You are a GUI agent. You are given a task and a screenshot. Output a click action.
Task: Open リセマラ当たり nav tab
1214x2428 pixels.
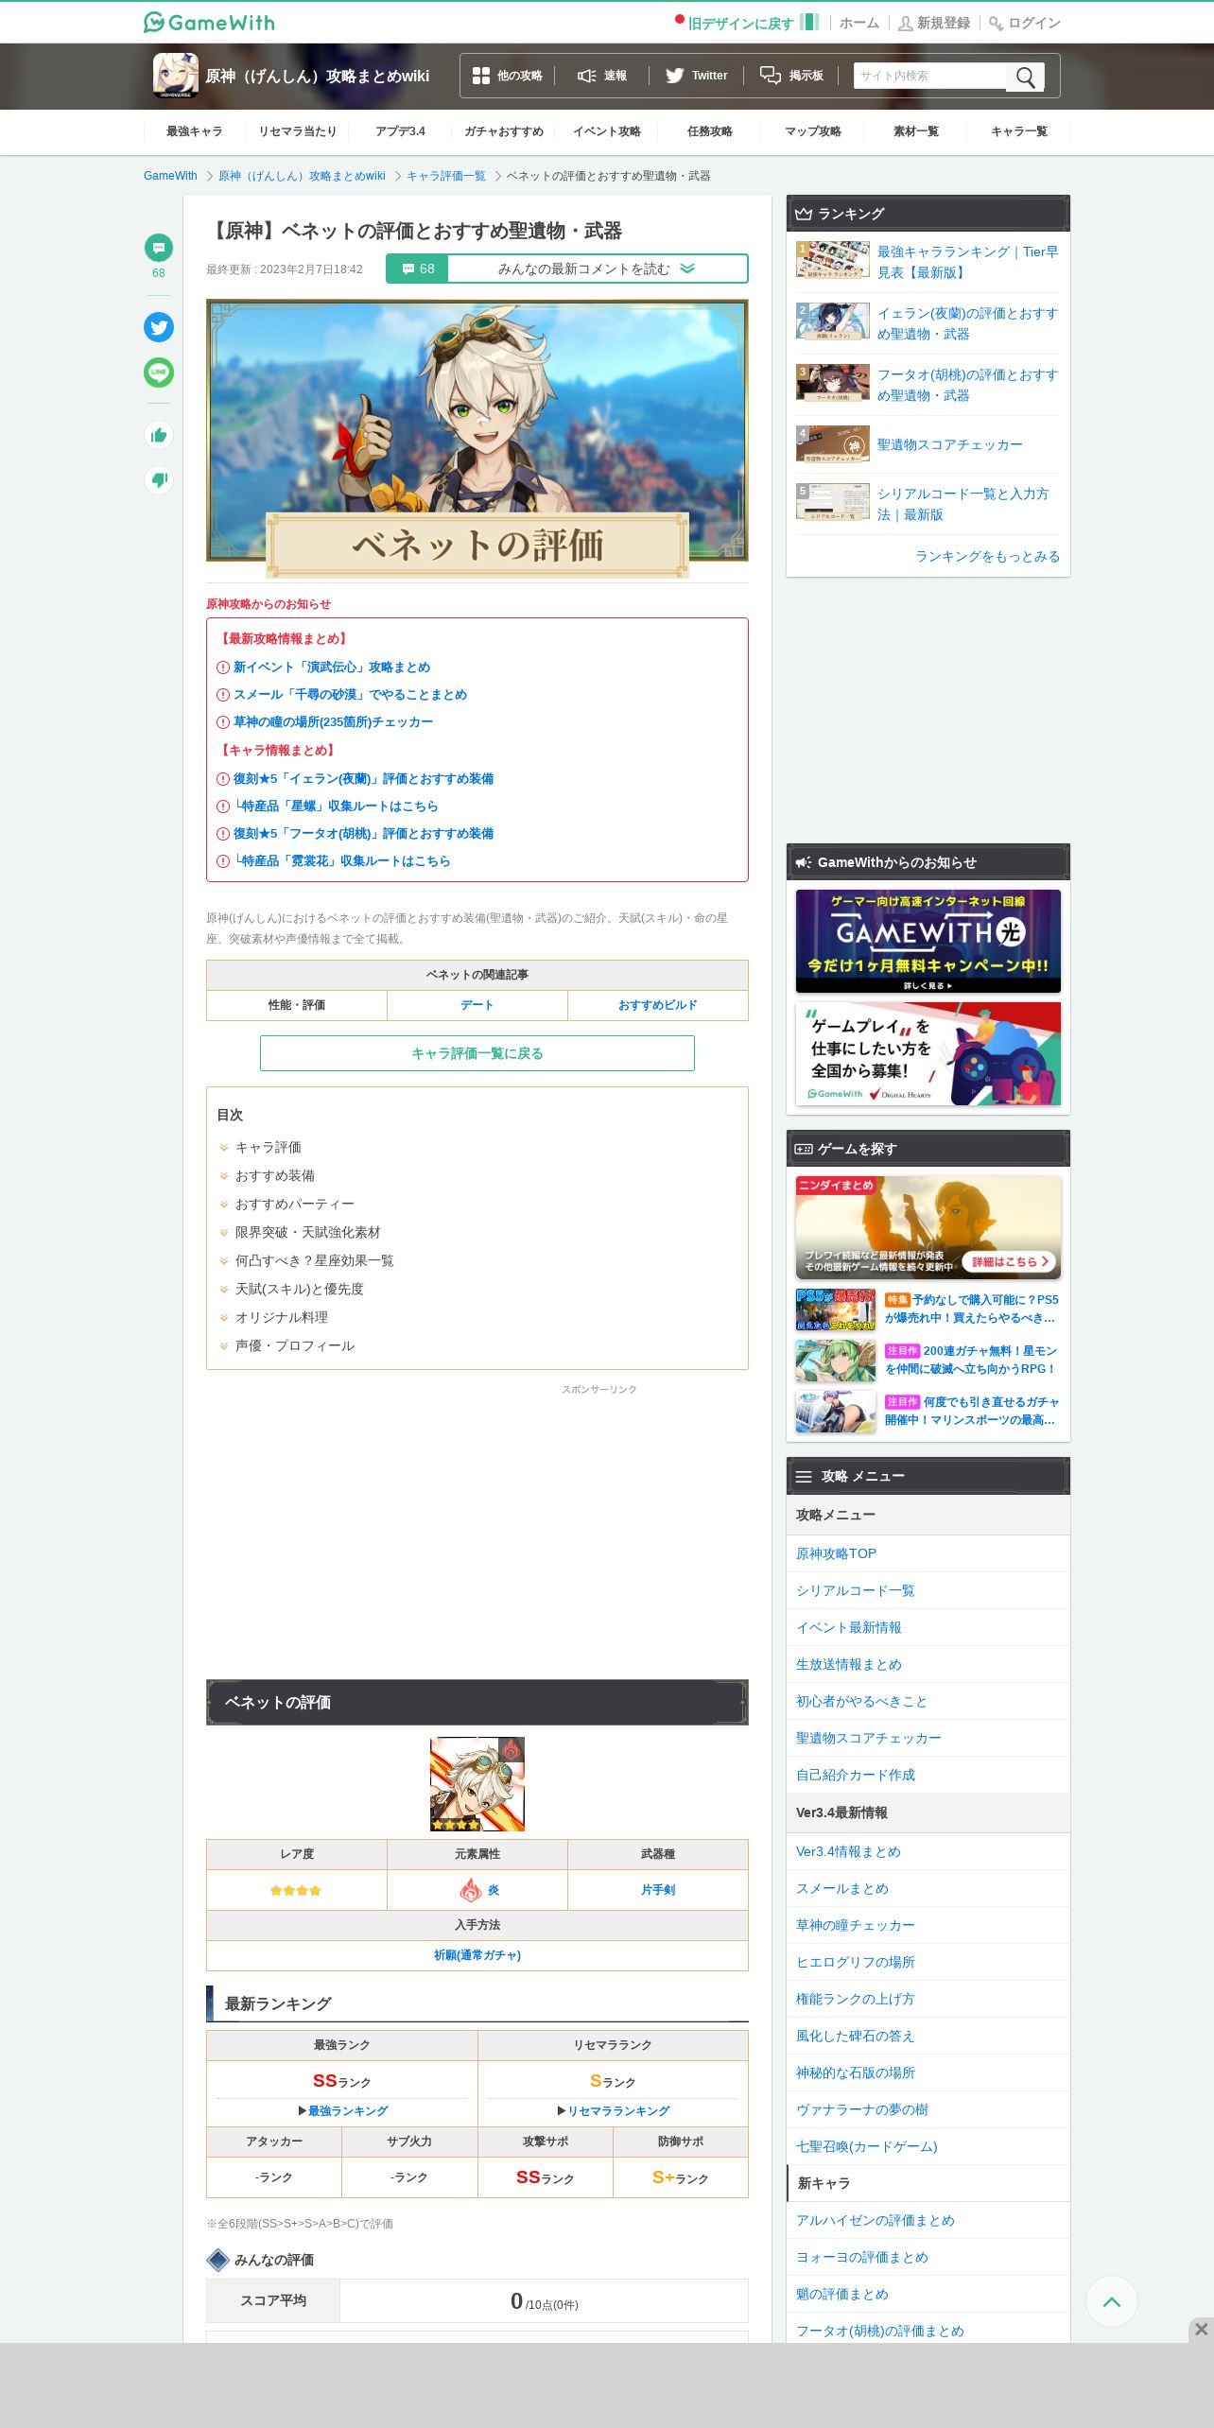298,131
